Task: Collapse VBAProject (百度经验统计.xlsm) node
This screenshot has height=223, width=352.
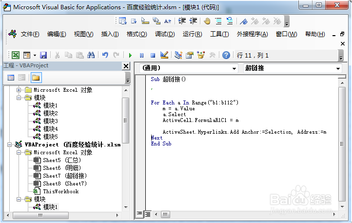Action: [9, 144]
